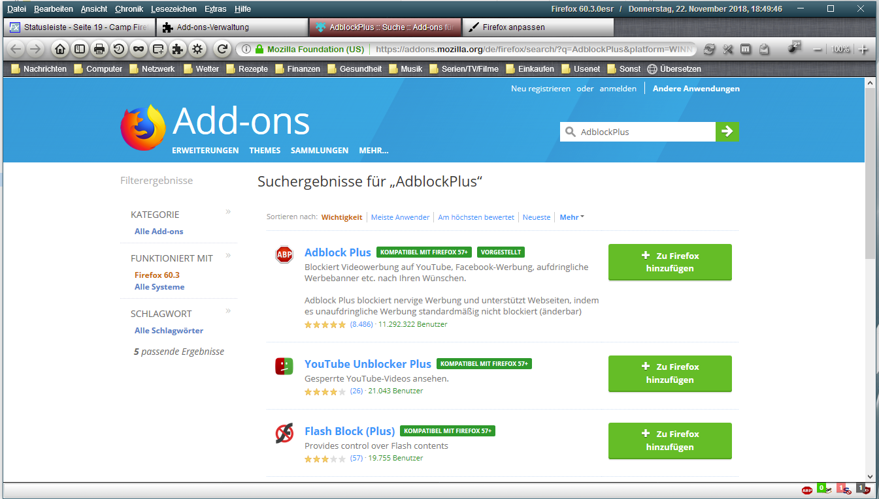Click the AdblockPlus search input field

[638, 132]
